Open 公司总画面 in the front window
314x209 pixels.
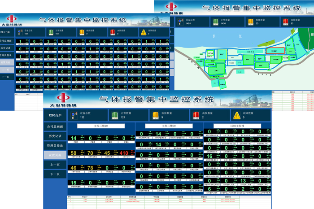click(55, 126)
